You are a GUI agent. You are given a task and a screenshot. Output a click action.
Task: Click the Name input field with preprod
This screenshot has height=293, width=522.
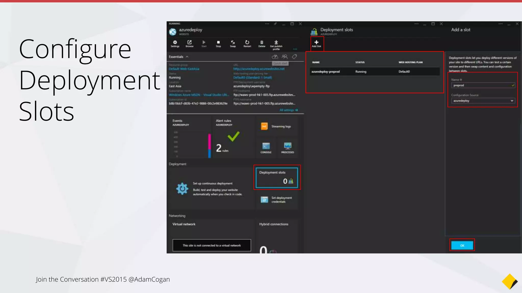(x=483, y=85)
